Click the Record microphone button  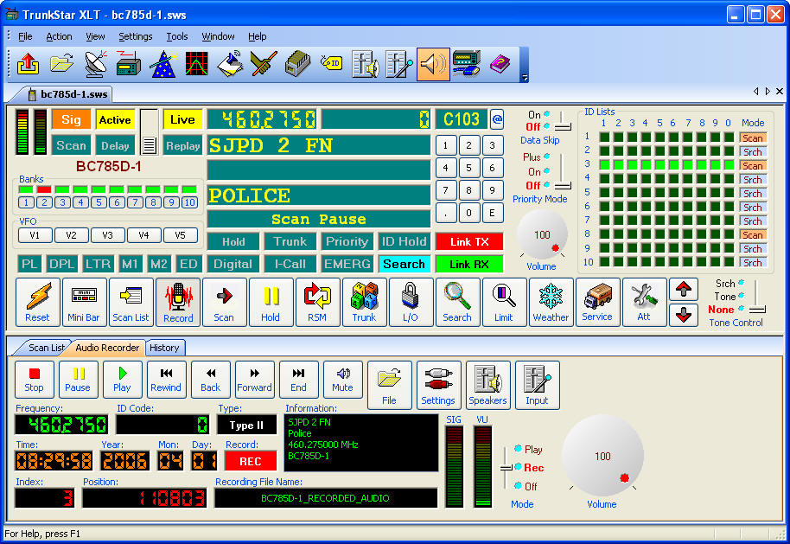coord(178,302)
